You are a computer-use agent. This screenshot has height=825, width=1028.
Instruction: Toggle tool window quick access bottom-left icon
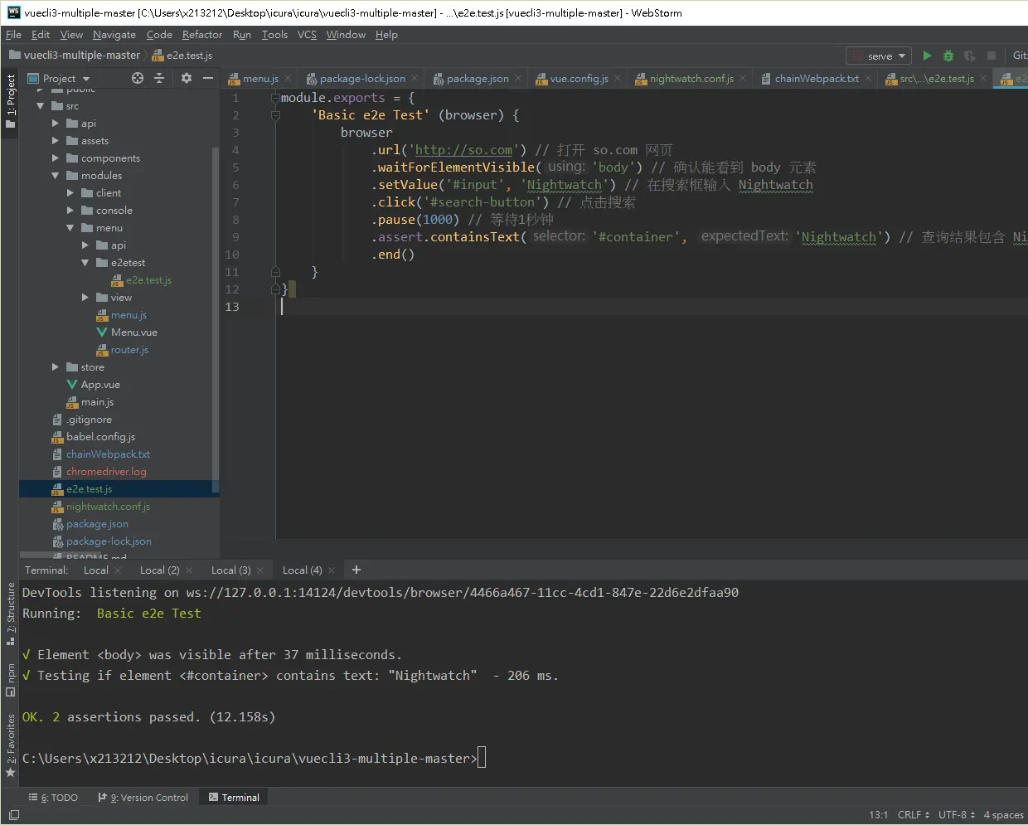[14, 815]
